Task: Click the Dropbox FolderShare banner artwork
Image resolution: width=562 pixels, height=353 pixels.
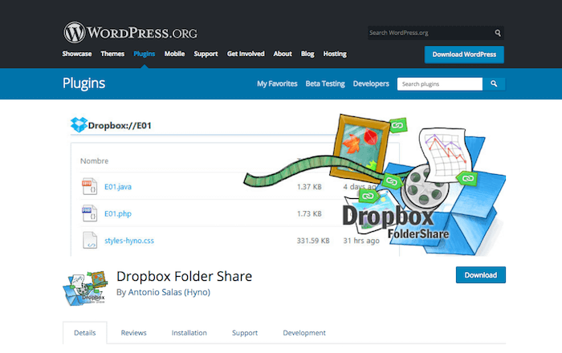Action: (x=377, y=185)
